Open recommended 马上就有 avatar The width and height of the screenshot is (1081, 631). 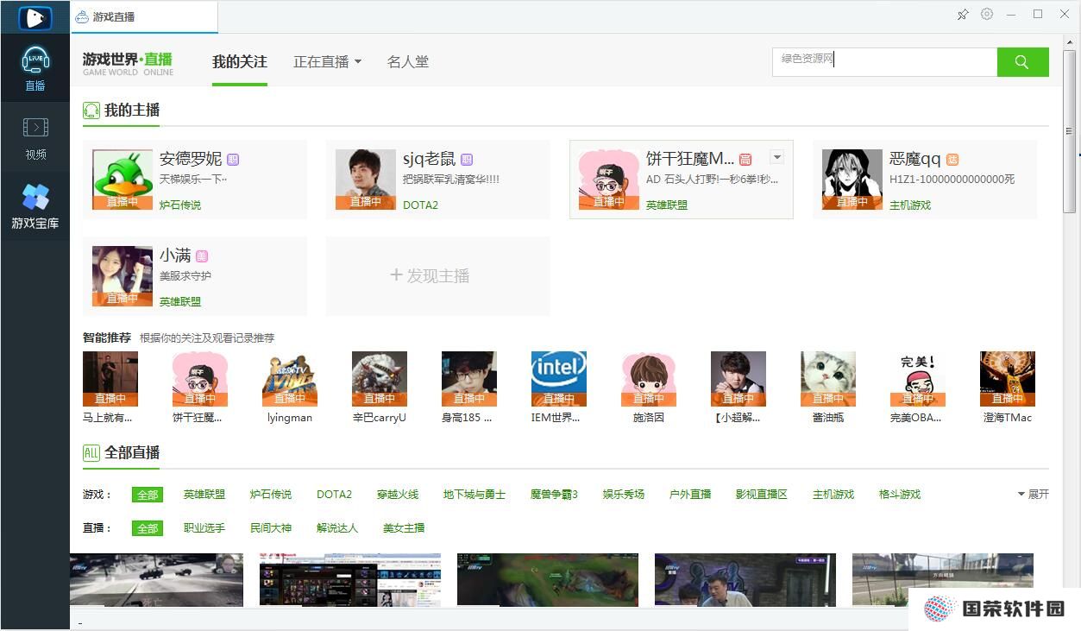click(x=110, y=379)
